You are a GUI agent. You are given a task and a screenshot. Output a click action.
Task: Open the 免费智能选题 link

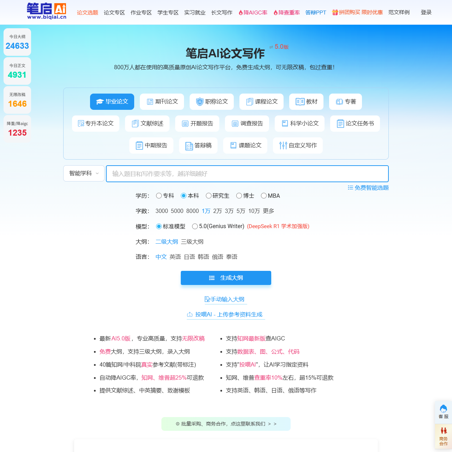[x=368, y=188]
